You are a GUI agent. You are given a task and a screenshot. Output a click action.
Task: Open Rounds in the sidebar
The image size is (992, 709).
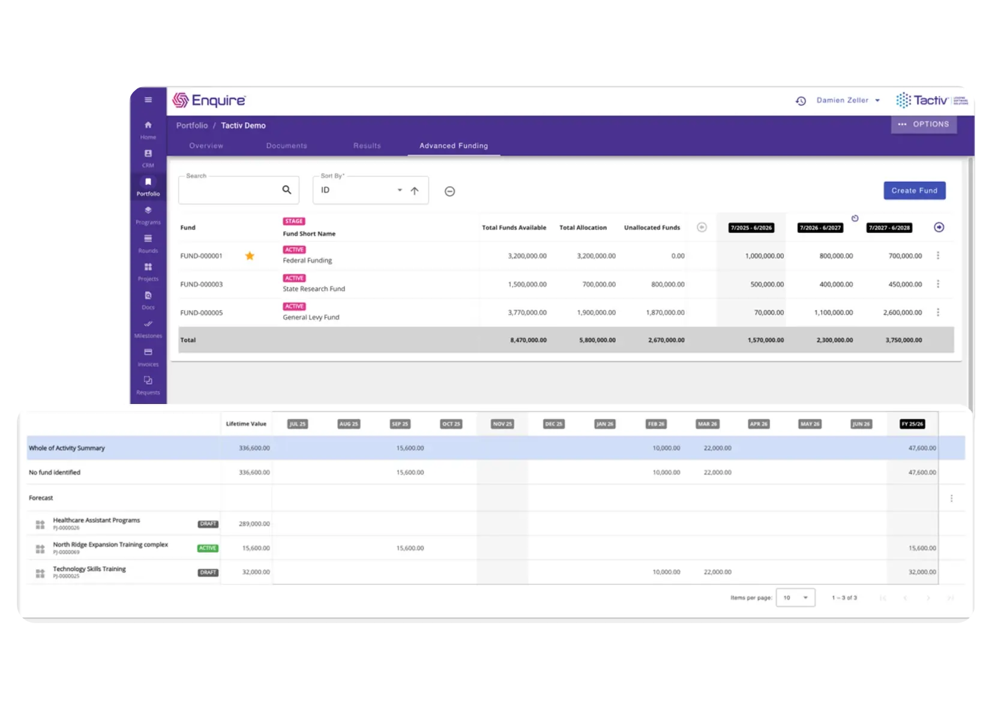coord(148,244)
